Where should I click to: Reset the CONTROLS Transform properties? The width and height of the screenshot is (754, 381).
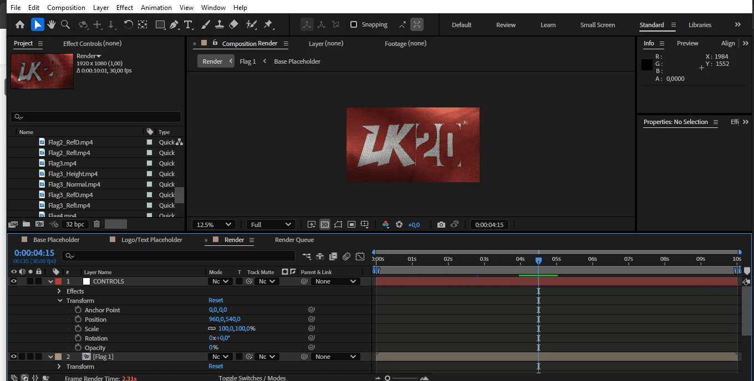(216, 300)
